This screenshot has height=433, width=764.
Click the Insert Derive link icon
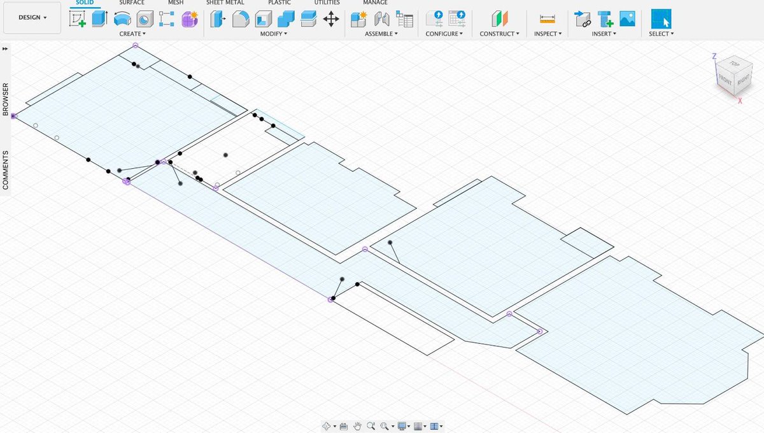pos(582,18)
